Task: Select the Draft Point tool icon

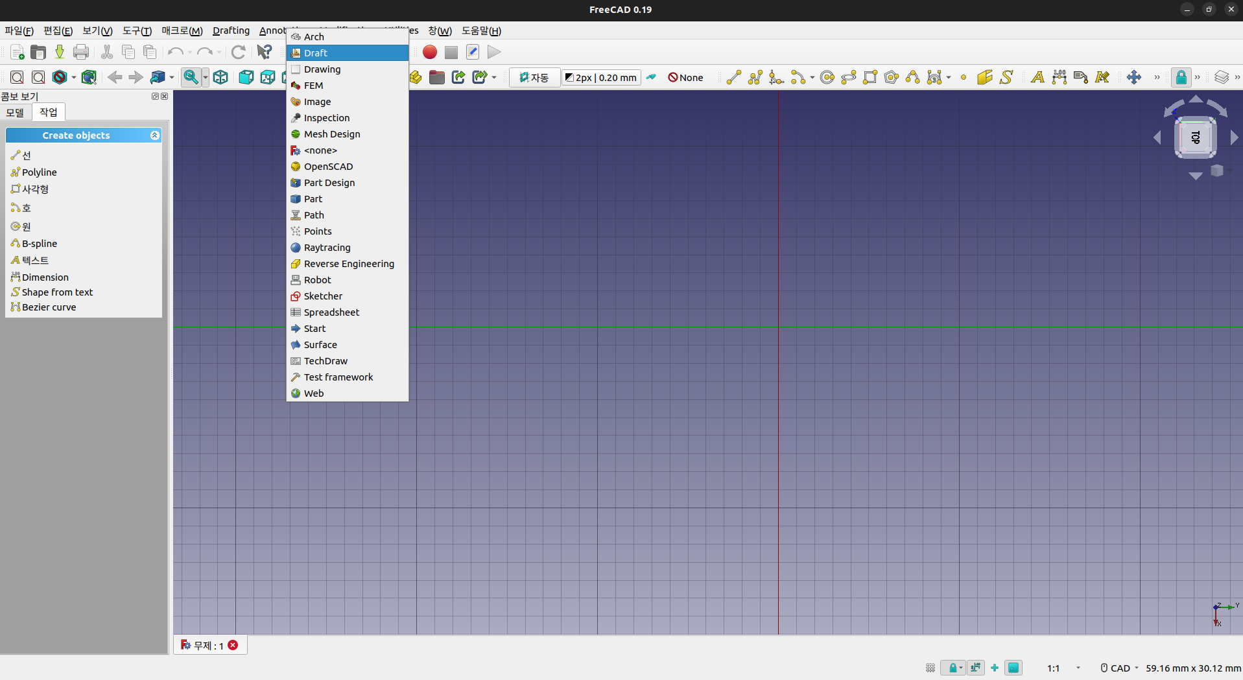Action: [x=964, y=78]
